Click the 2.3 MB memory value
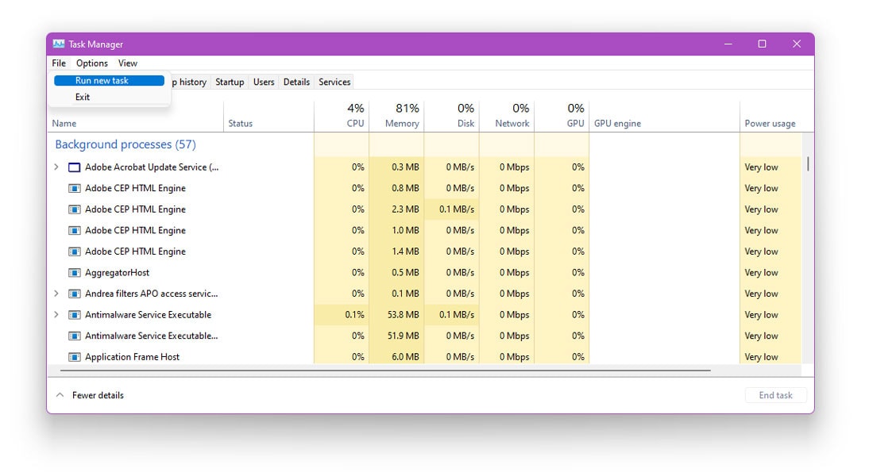This screenshot has height=476, width=873. [x=405, y=209]
